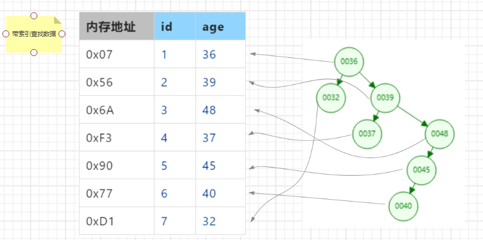The width and height of the screenshot is (483, 240).
Task: Select the 0036 root tree node
Action: 349,62
